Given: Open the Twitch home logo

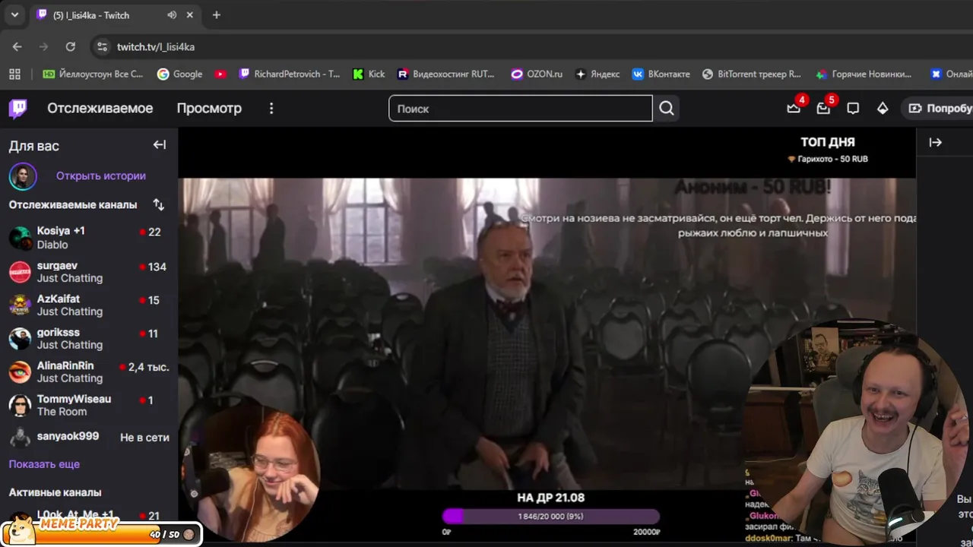Looking at the screenshot, I should click(18, 109).
